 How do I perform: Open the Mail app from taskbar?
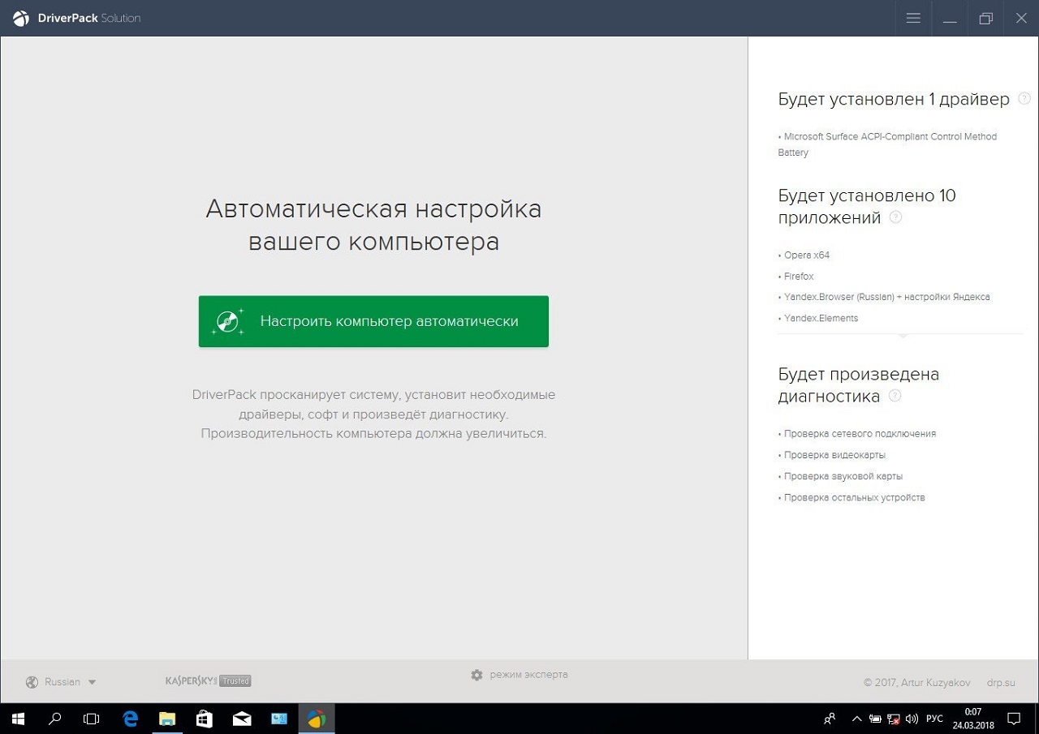tap(242, 719)
